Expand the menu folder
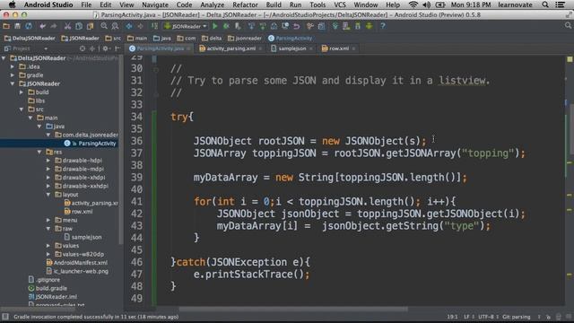The width and height of the screenshot is (574, 323). [48, 220]
